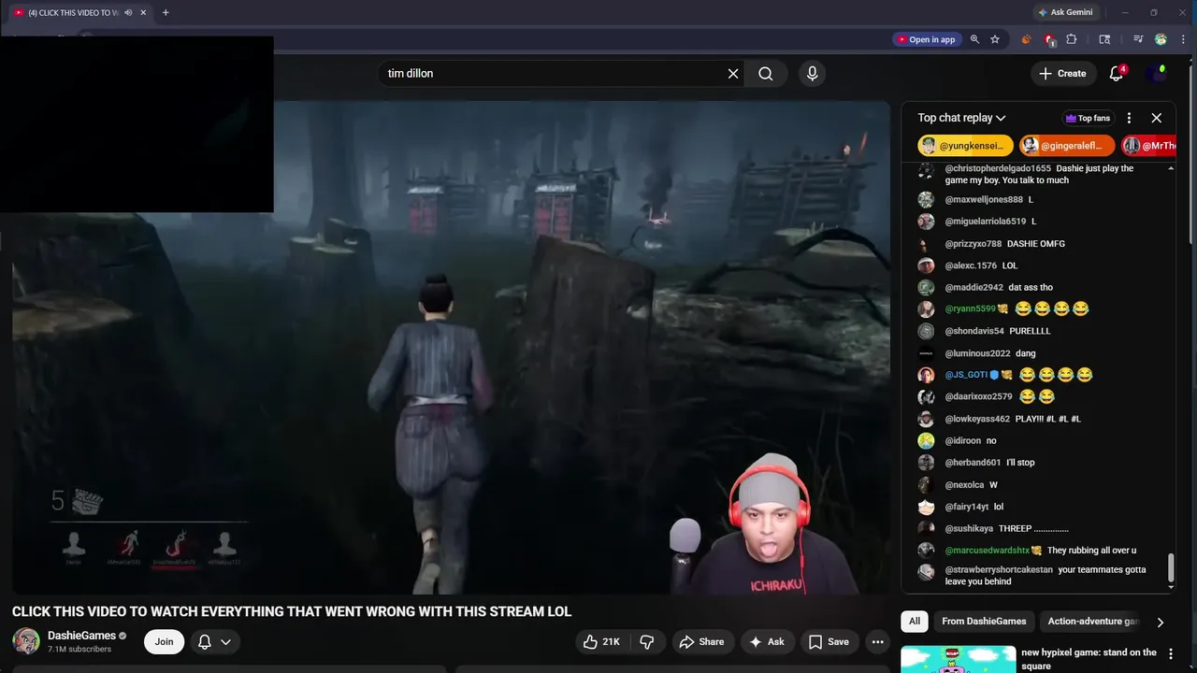This screenshot has width=1197, height=673.
Task: Click chat username @maxwelljones888
Action: [x=984, y=200]
